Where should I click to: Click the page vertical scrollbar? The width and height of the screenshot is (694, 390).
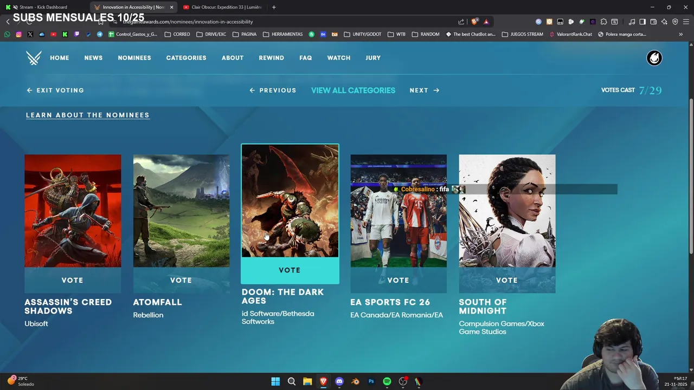[691, 176]
